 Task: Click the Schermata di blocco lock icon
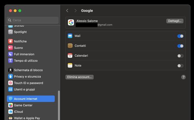10,70
